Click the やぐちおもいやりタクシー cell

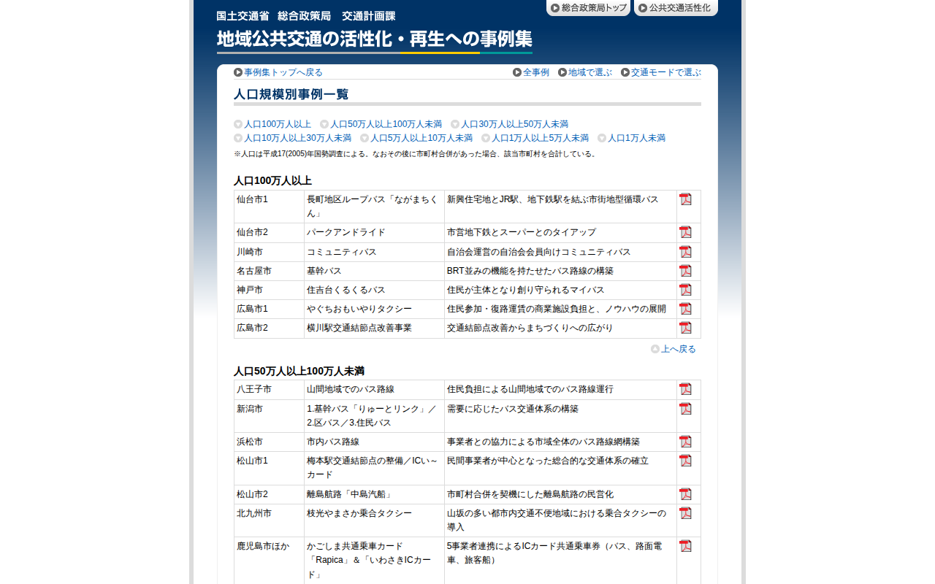pos(374,309)
